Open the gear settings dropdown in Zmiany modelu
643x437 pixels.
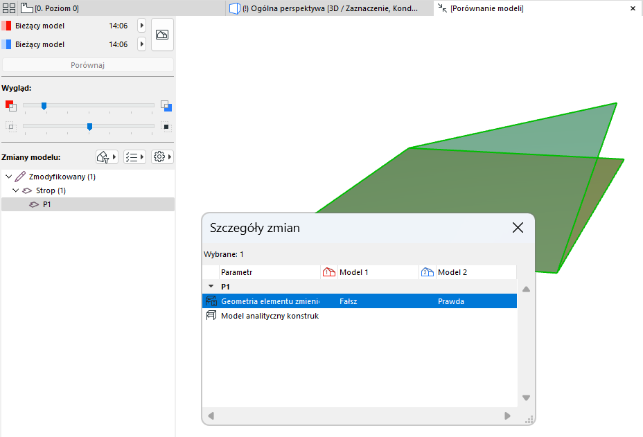click(x=162, y=157)
